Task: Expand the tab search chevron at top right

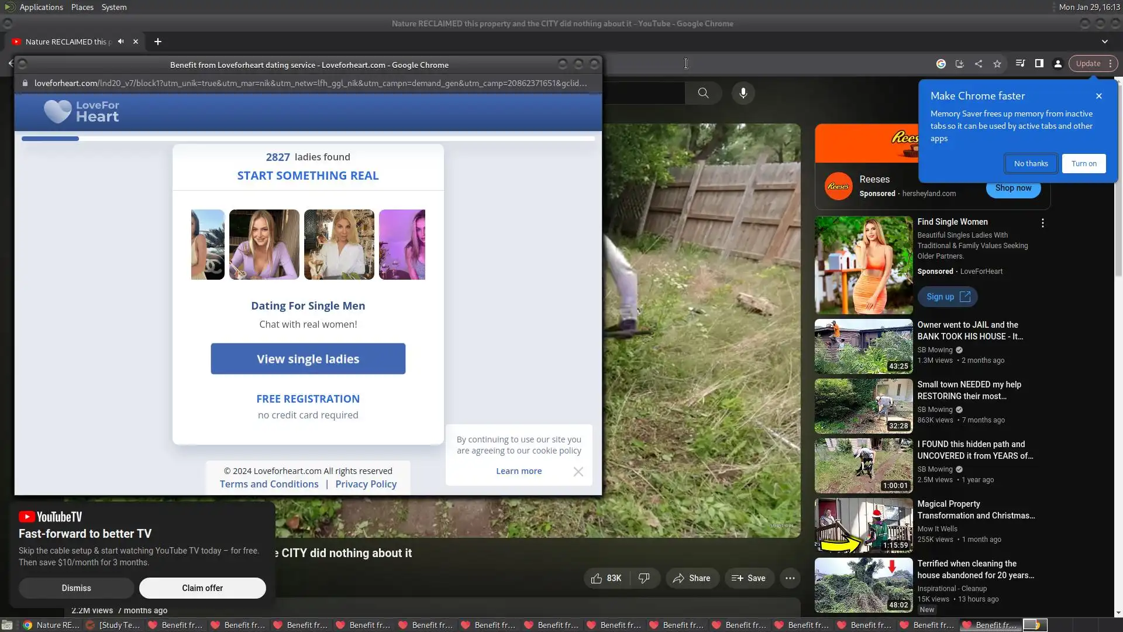Action: [x=1104, y=42]
